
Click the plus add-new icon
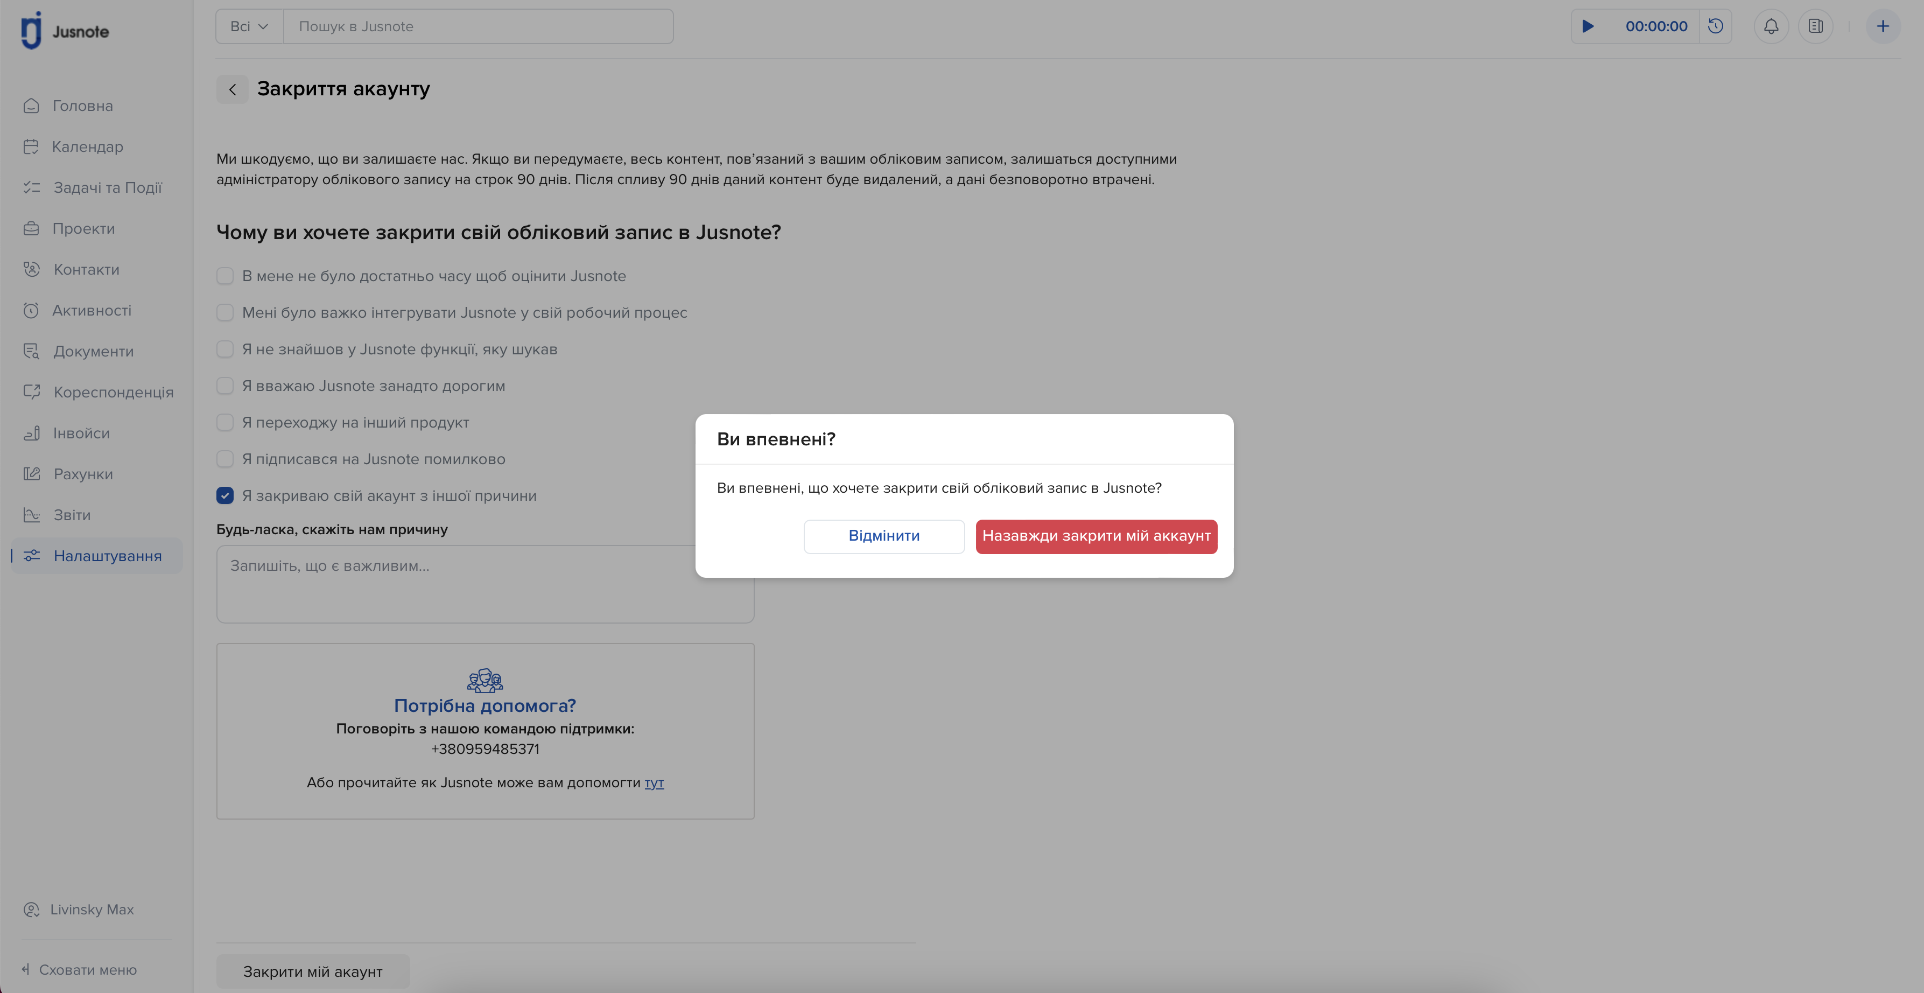click(x=1883, y=26)
